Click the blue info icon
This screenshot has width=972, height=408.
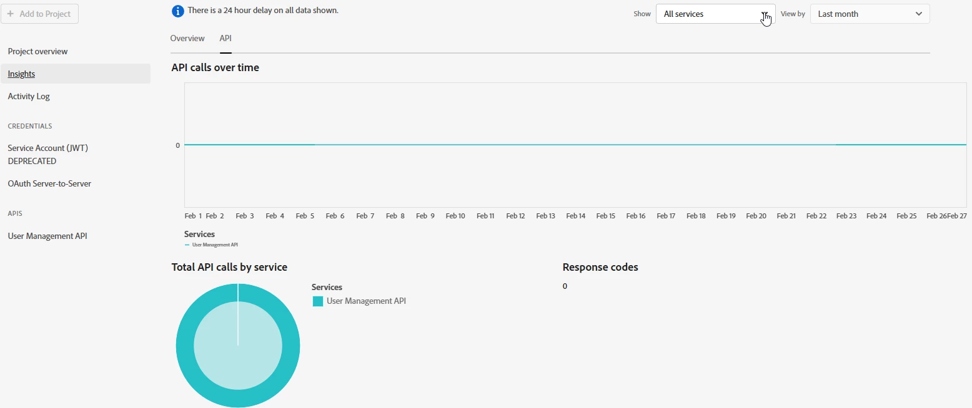tap(177, 11)
